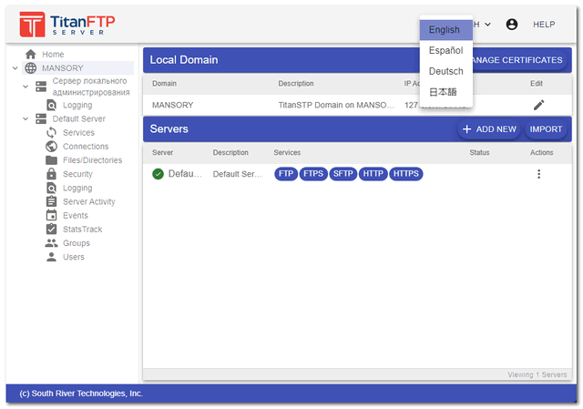Click the HTTPS service badge
Screen dimensions: 583x409
[x=406, y=174]
